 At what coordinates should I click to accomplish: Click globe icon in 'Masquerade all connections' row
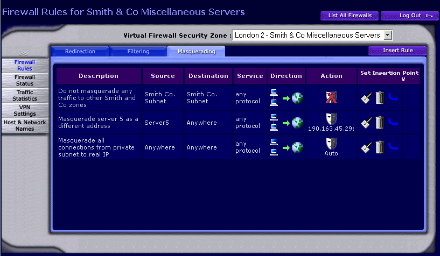[297, 147]
